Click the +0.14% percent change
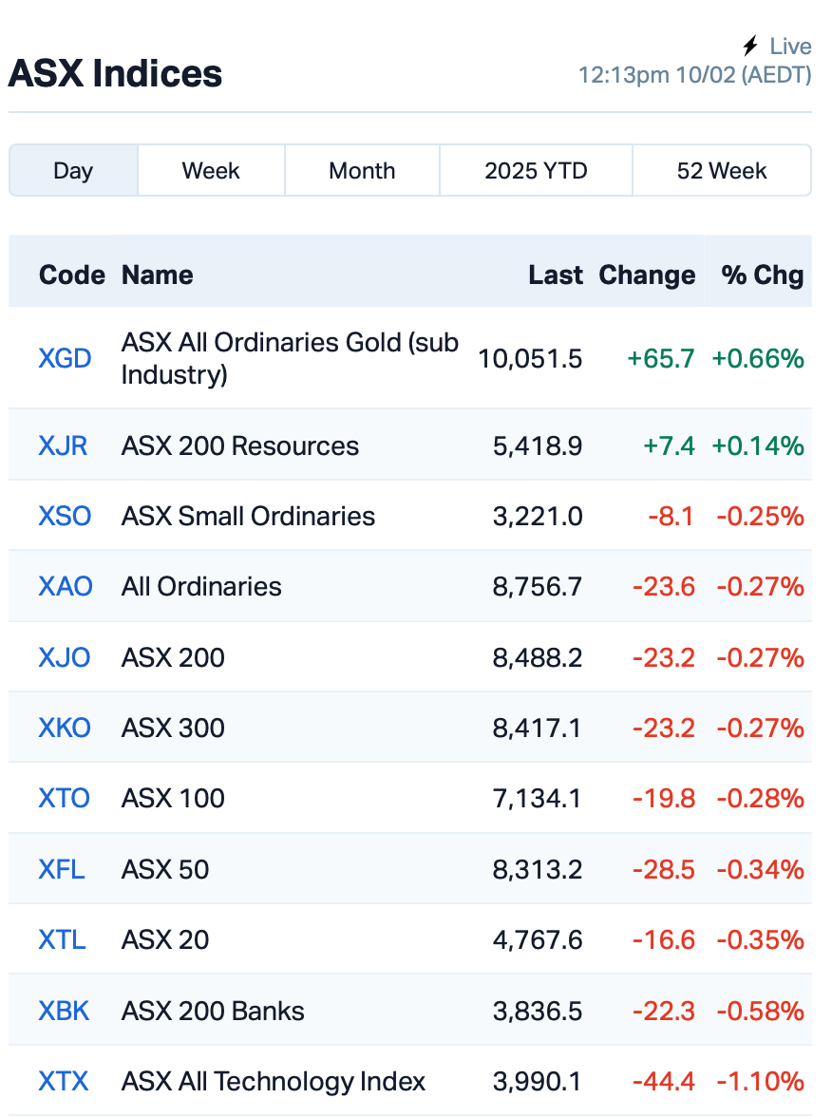Image resolution: width=832 pixels, height=1117 pixels. point(758,446)
